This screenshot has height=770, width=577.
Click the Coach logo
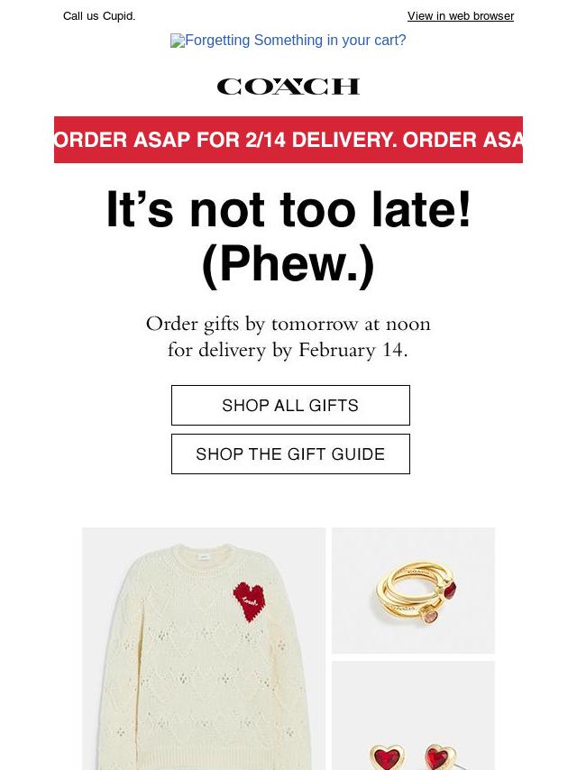tap(288, 87)
